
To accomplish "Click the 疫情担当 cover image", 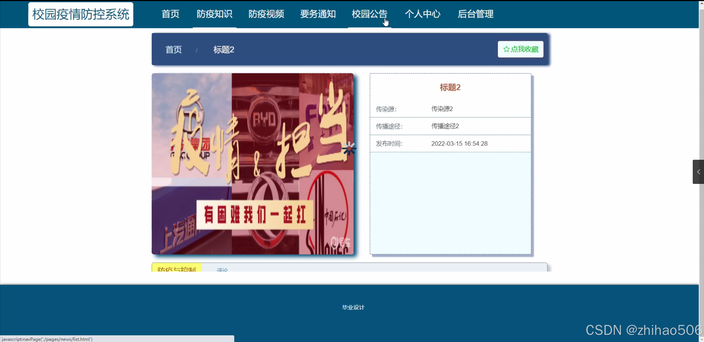I will 252,164.
